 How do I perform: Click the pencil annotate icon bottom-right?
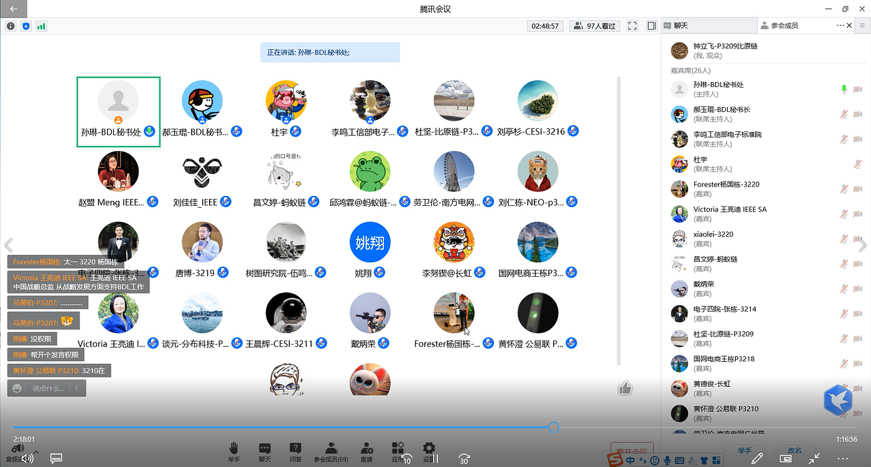point(757,459)
